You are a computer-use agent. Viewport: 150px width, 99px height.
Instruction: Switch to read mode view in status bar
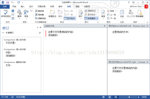(x=103, y=97)
